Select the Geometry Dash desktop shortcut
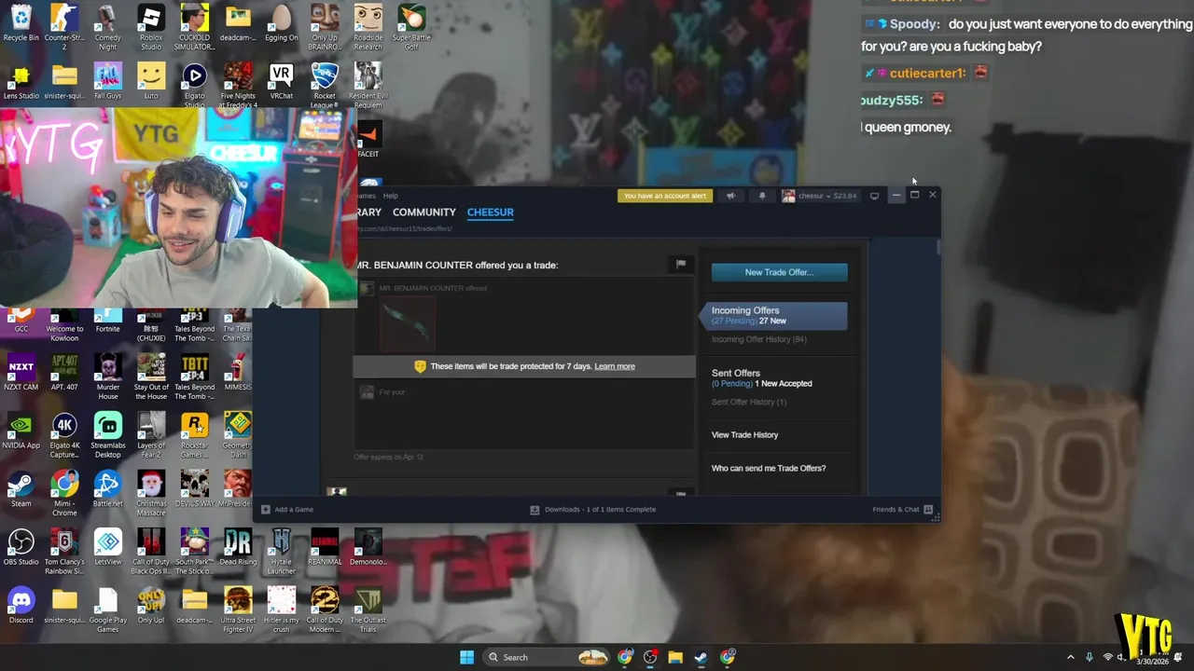Image resolution: width=1194 pixels, height=671 pixels. (x=238, y=434)
